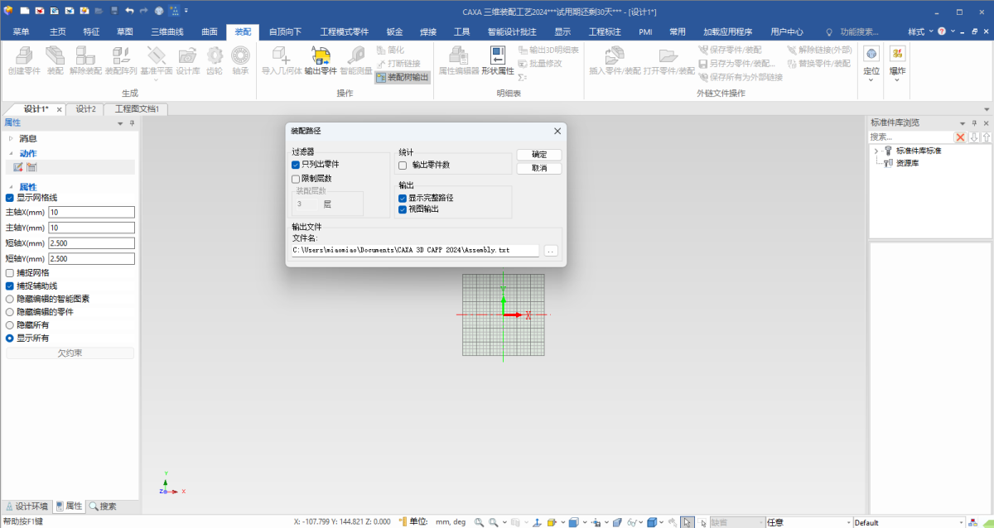Expand the 标准件库标准 tree node
The height and width of the screenshot is (528, 994).
(x=876, y=151)
